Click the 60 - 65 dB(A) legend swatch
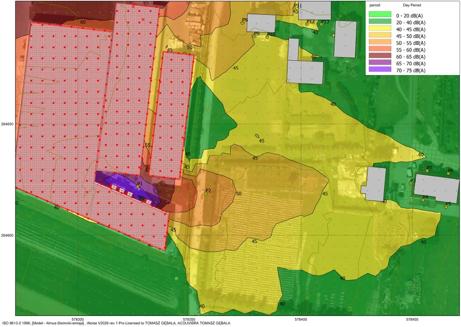Image resolution: width=461 pixels, height=327 pixels. [x=380, y=55]
